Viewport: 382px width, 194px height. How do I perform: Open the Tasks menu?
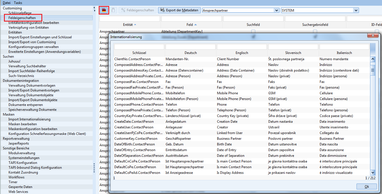[18, 3]
